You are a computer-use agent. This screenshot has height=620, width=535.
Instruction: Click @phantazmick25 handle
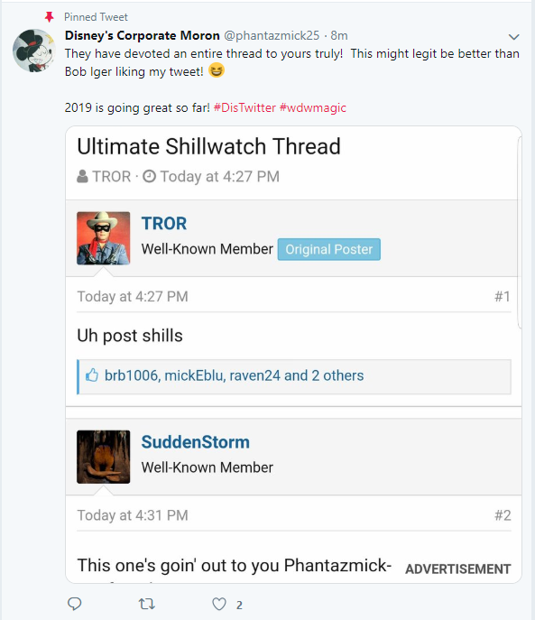click(272, 35)
